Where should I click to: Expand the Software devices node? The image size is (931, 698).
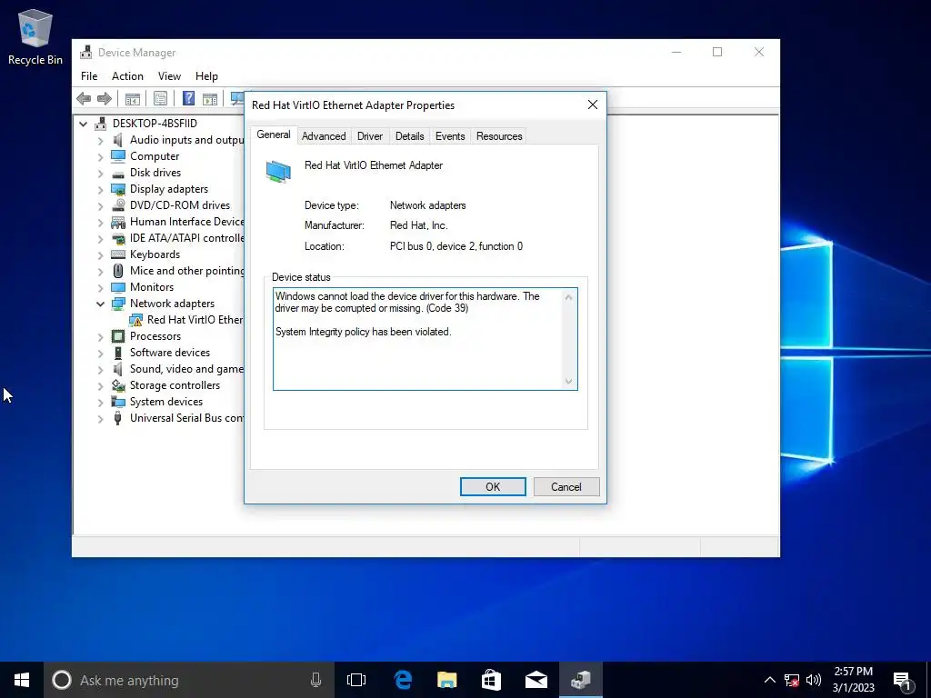(x=100, y=354)
